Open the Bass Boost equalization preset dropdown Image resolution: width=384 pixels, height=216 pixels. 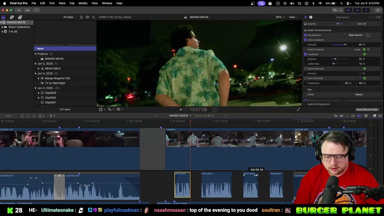[x=356, y=35]
